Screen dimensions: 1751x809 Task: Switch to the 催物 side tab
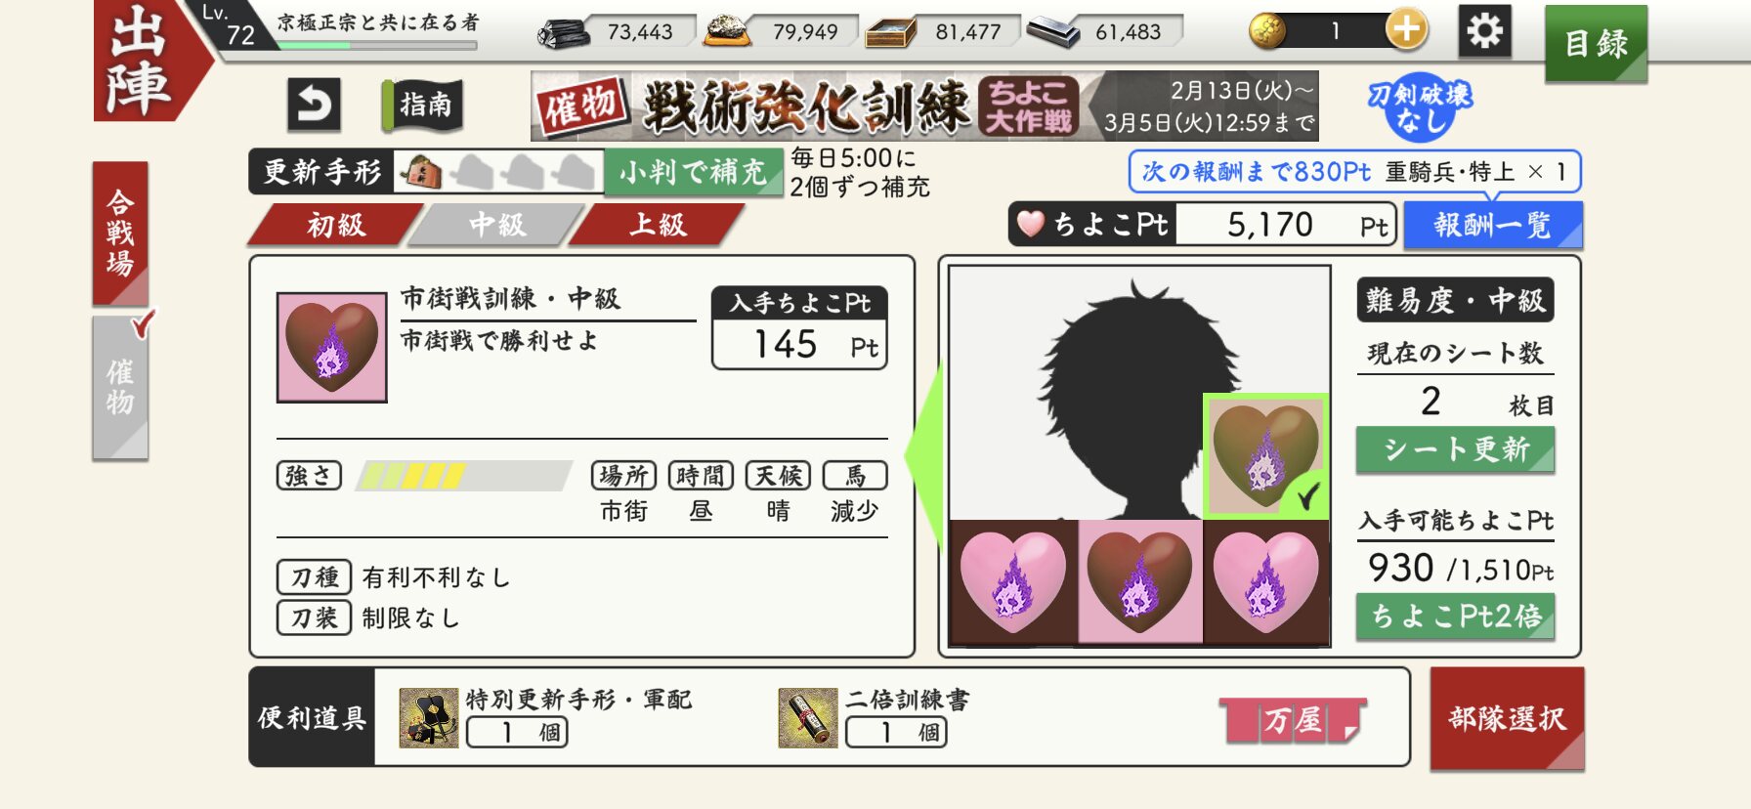[121, 387]
